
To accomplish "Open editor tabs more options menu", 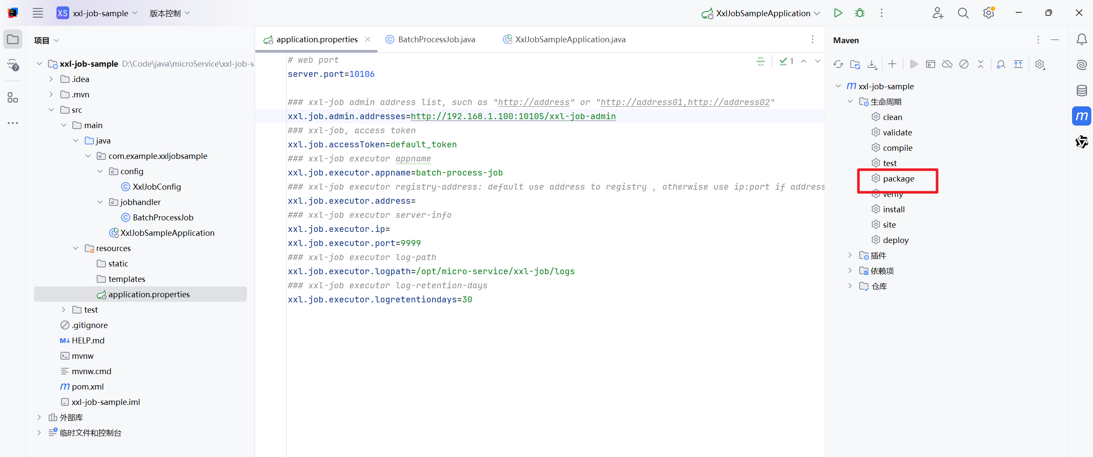I will 813,39.
